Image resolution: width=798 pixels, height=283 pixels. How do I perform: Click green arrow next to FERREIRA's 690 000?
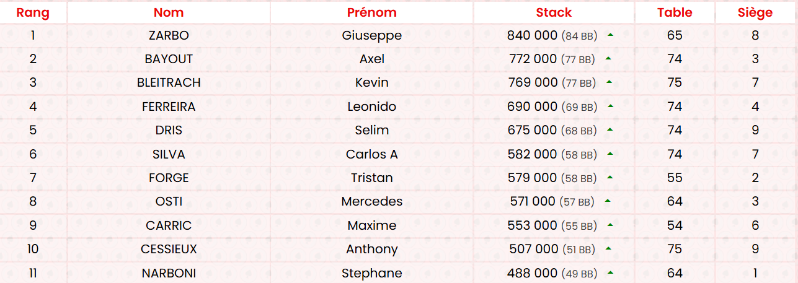[610, 107]
